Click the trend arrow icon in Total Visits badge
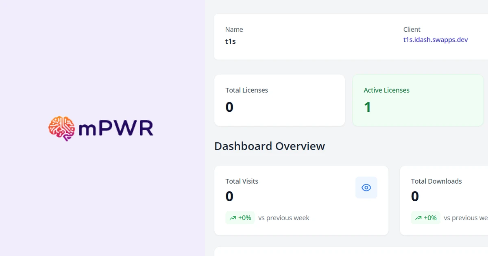 (x=233, y=218)
